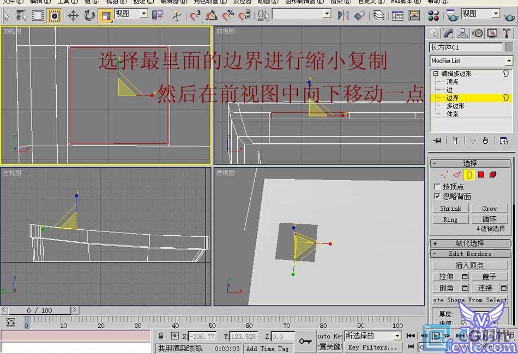The width and height of the screenshot is (518, 354).
Task: Choose Element selection level red cube
Action: 493,175
